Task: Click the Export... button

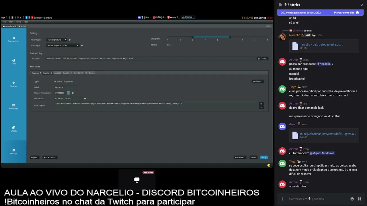Action: pyautogui.click(x=35, y=157)
